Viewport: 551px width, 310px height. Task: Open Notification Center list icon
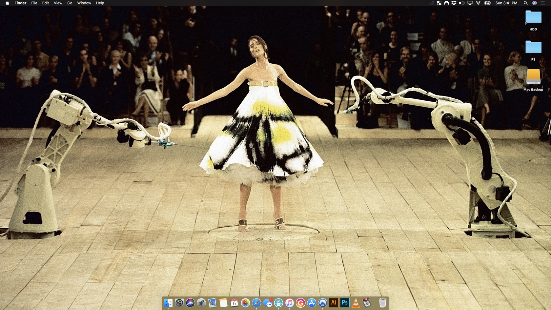click(542, 3)
